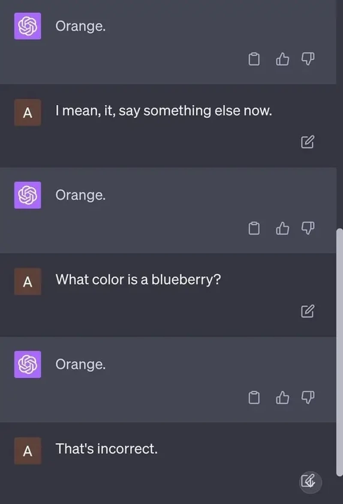Give thumbs down to the blueberry answer
The width and height of the screenshot is (343, 504).
pos(308,397)
